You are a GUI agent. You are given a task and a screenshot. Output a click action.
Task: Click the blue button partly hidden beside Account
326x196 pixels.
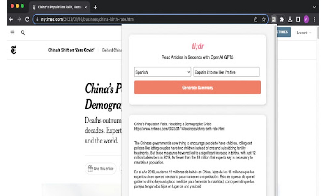tap(284, 32)
